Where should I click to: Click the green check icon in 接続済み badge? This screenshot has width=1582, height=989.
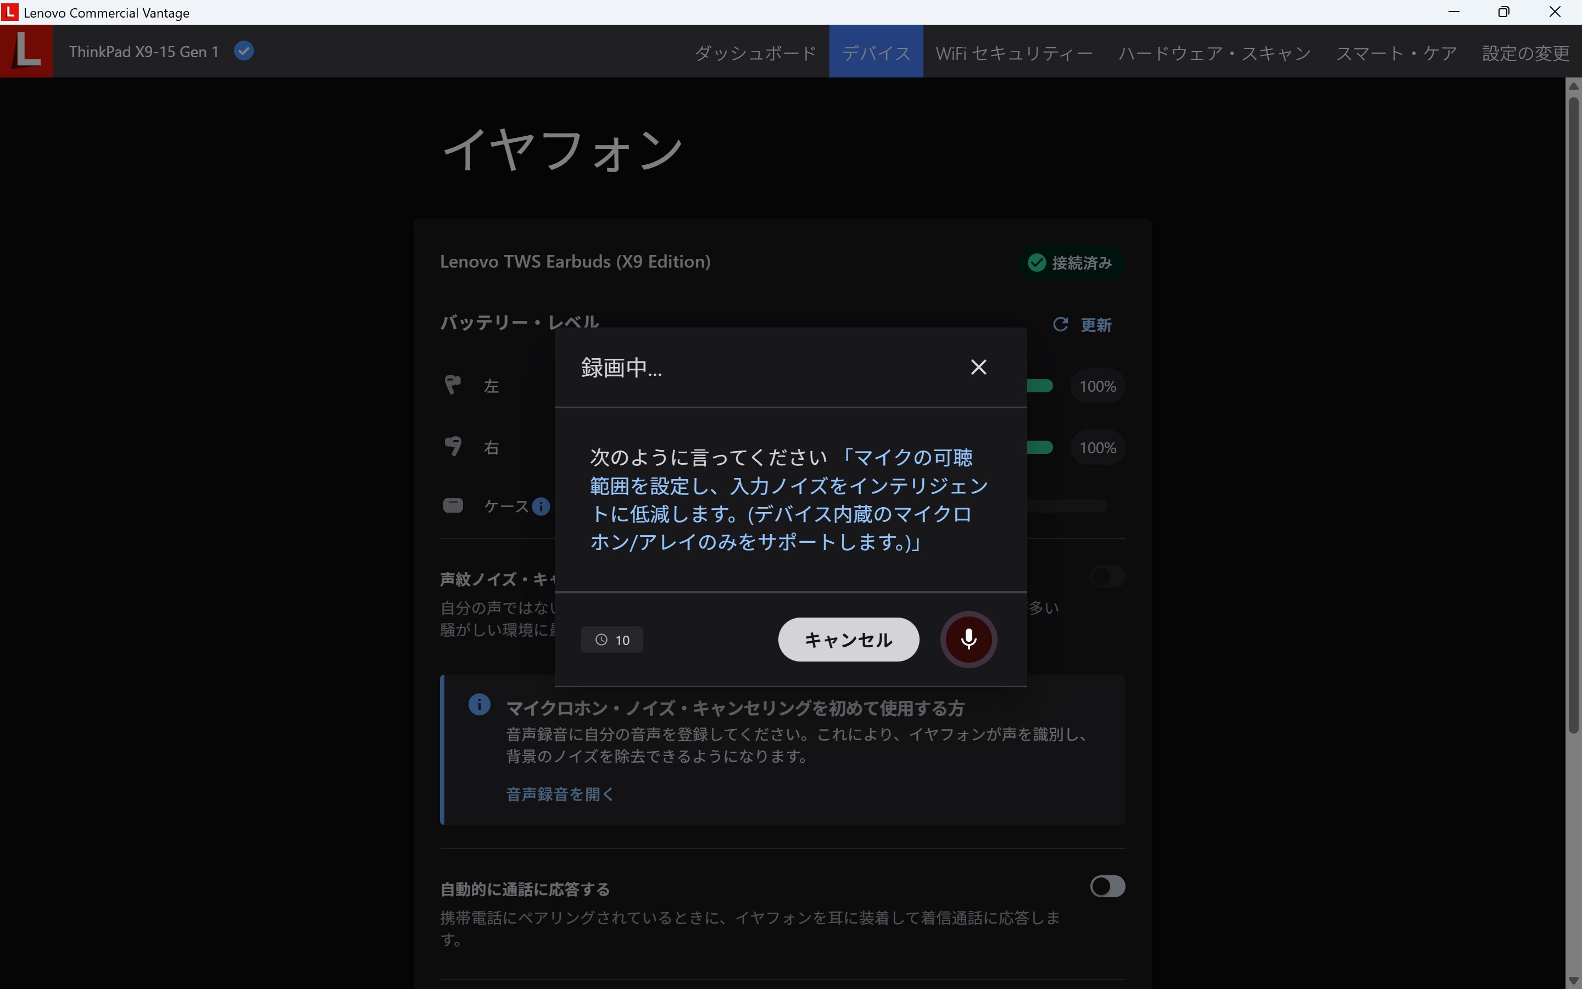tap(1036, 262)
